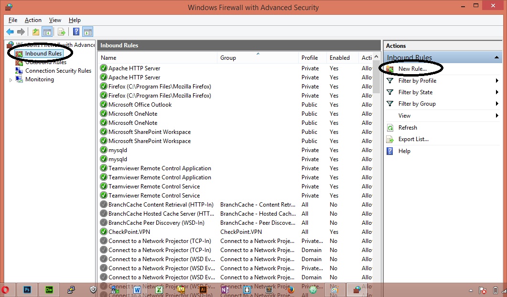Click the gray status icon beside BranchCache Content Retrieval
Viewport: 507px width, 297px height.
[104, 205]
